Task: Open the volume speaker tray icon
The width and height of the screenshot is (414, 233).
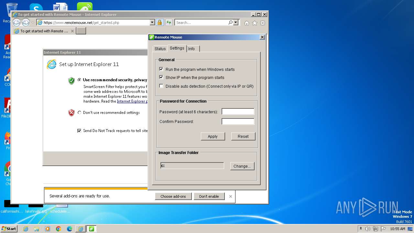Action: pyautogui.click(x=368, y=229)
